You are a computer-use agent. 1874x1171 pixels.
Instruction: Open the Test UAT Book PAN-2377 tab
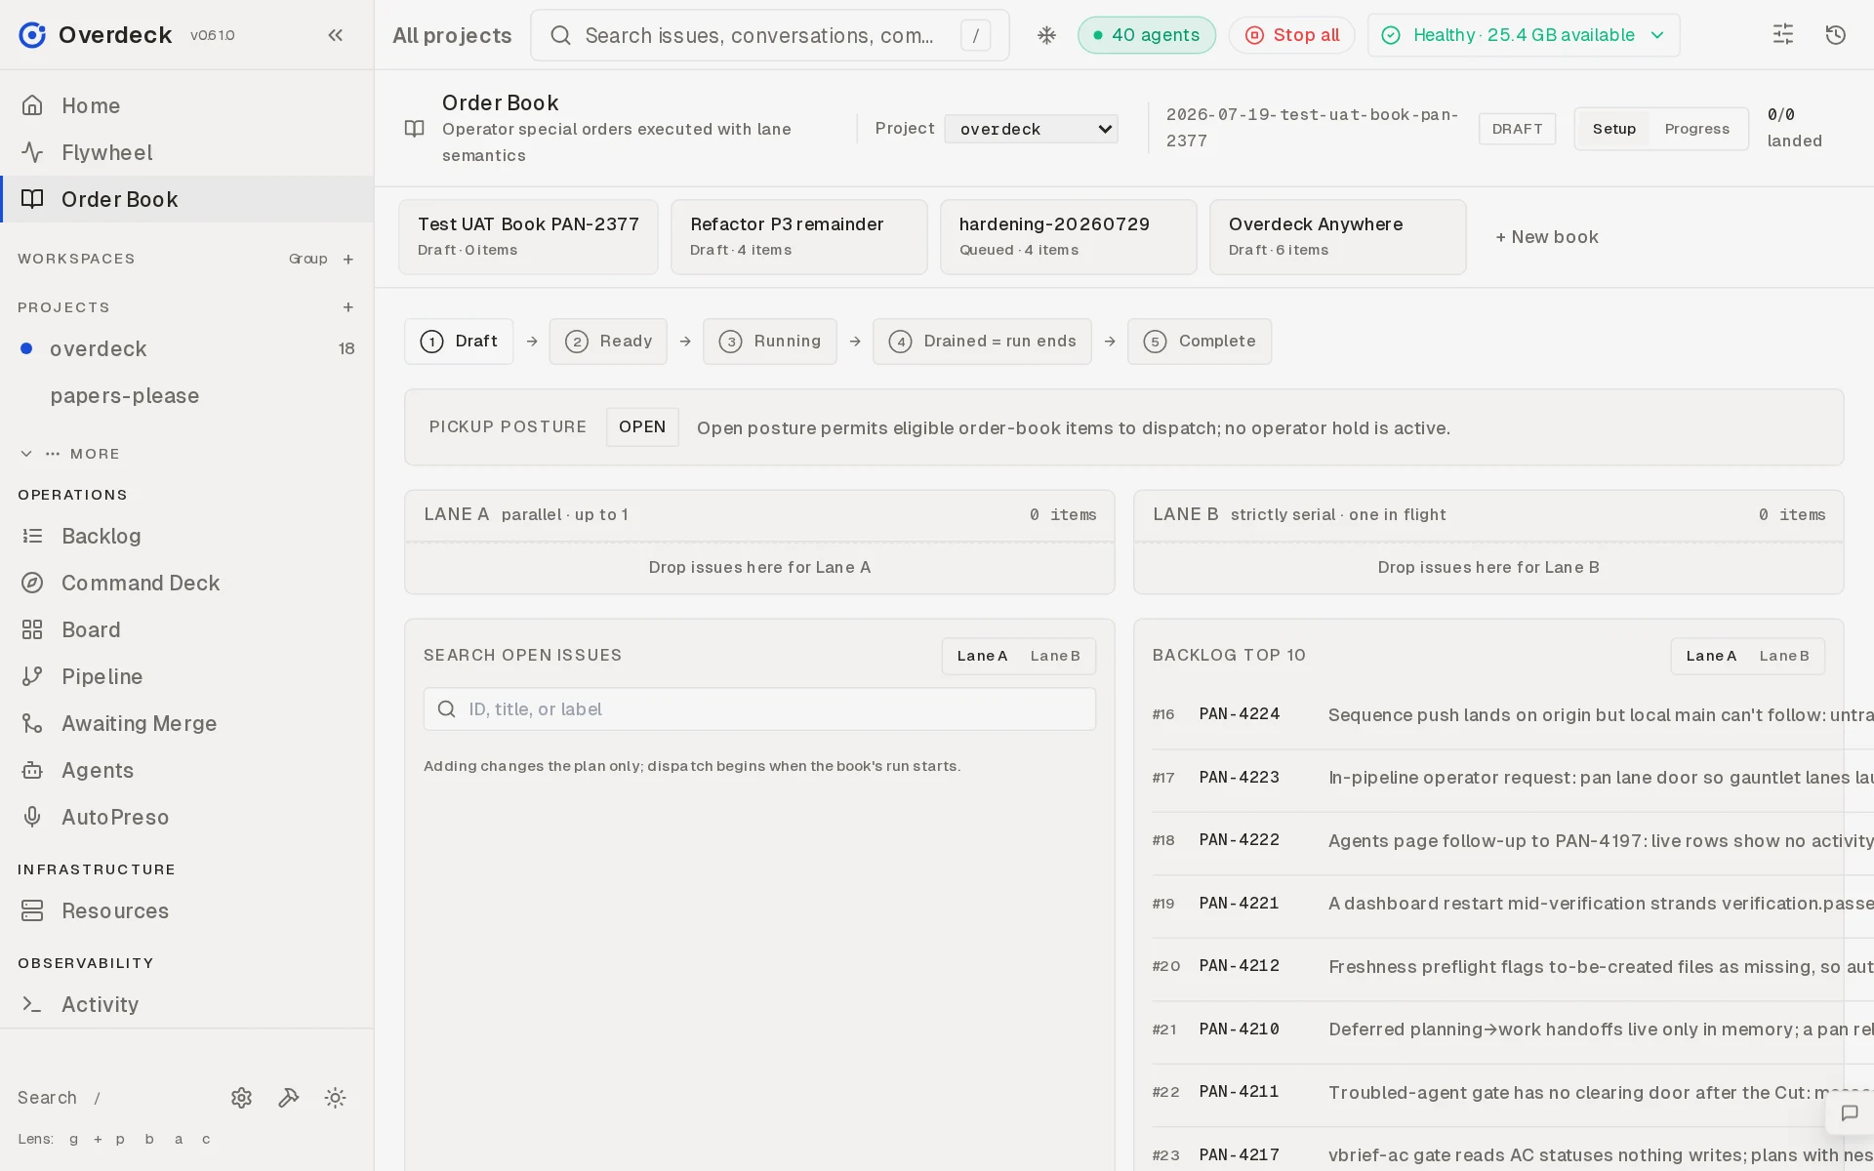pyautogui.click(x=528, y=237)
